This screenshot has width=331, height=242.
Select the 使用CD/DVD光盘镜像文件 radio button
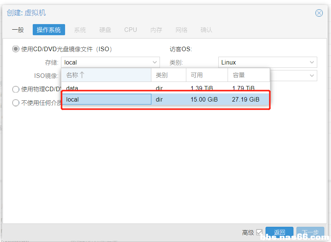[16, 49]
